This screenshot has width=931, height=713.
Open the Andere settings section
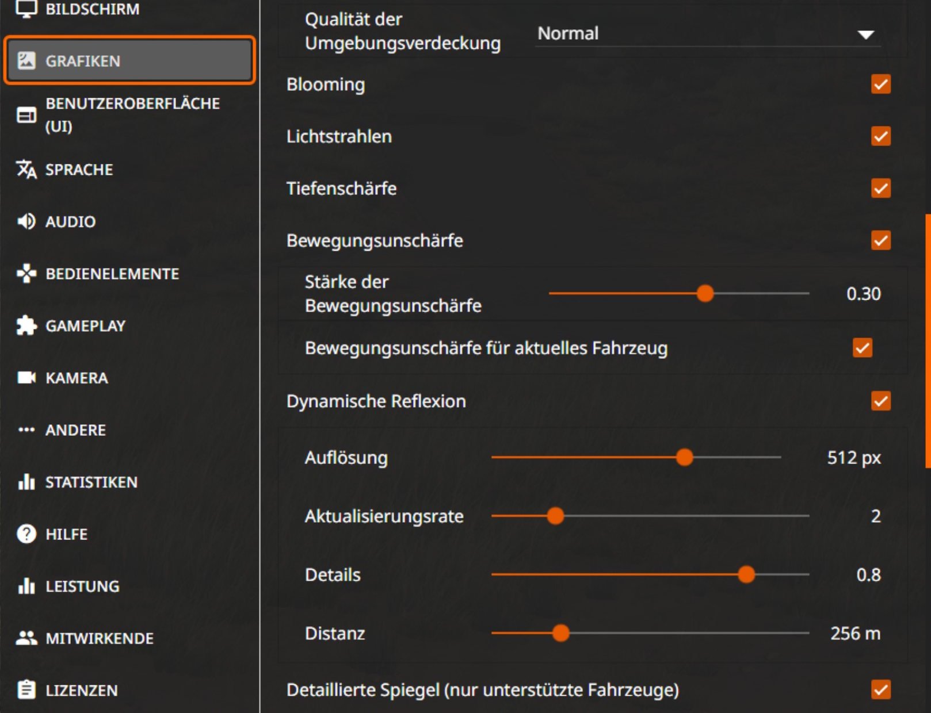click(75, 430)
